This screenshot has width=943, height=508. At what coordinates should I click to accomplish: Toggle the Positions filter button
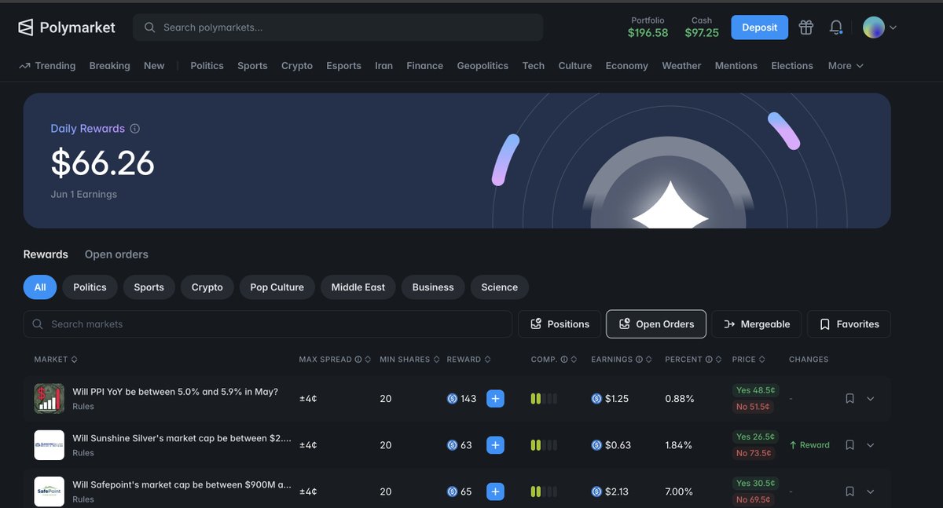(560, 324)
